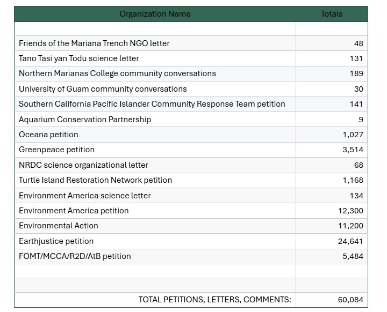Click Southern California Pacific Islander petition cell

click(x=152, y=104)
